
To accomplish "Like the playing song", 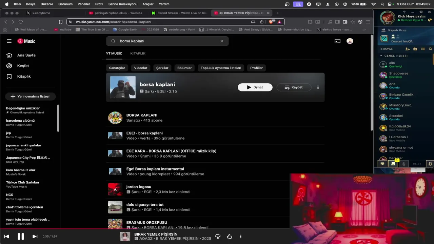I will click(230, 237).
